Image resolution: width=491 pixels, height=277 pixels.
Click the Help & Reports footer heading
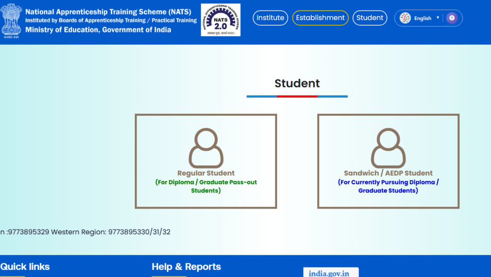(187, 266)
